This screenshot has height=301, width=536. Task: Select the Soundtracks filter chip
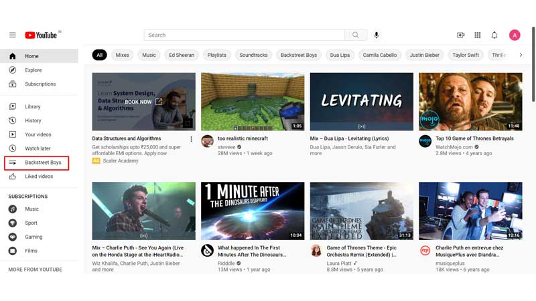pyautogui.click(x=253, y=55)
